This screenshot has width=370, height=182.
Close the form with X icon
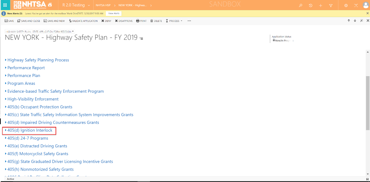368,20
